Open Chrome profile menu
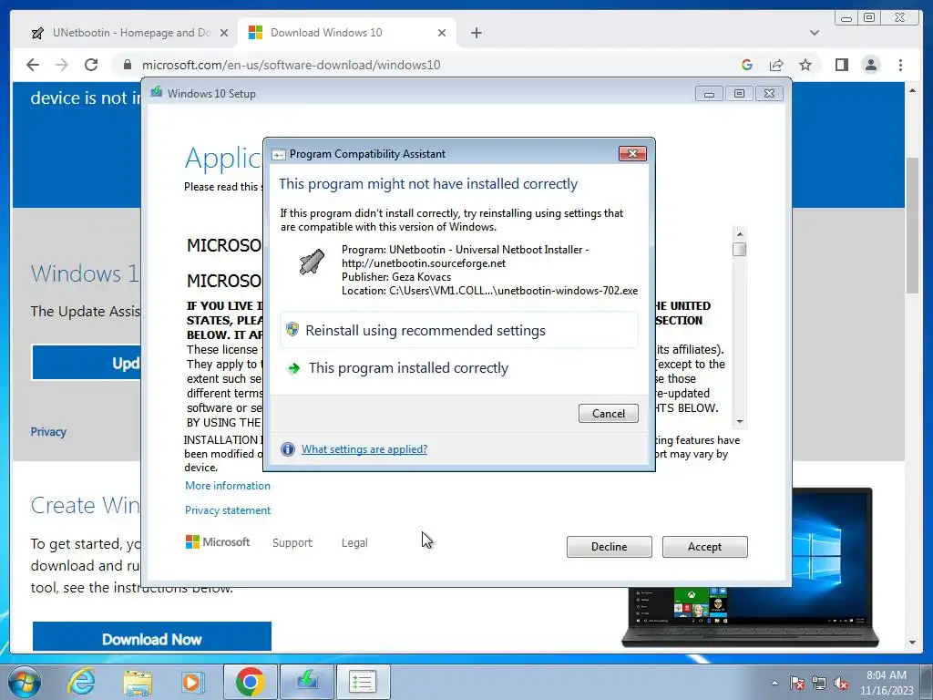 pyautogui.click(x=870, y=65)
